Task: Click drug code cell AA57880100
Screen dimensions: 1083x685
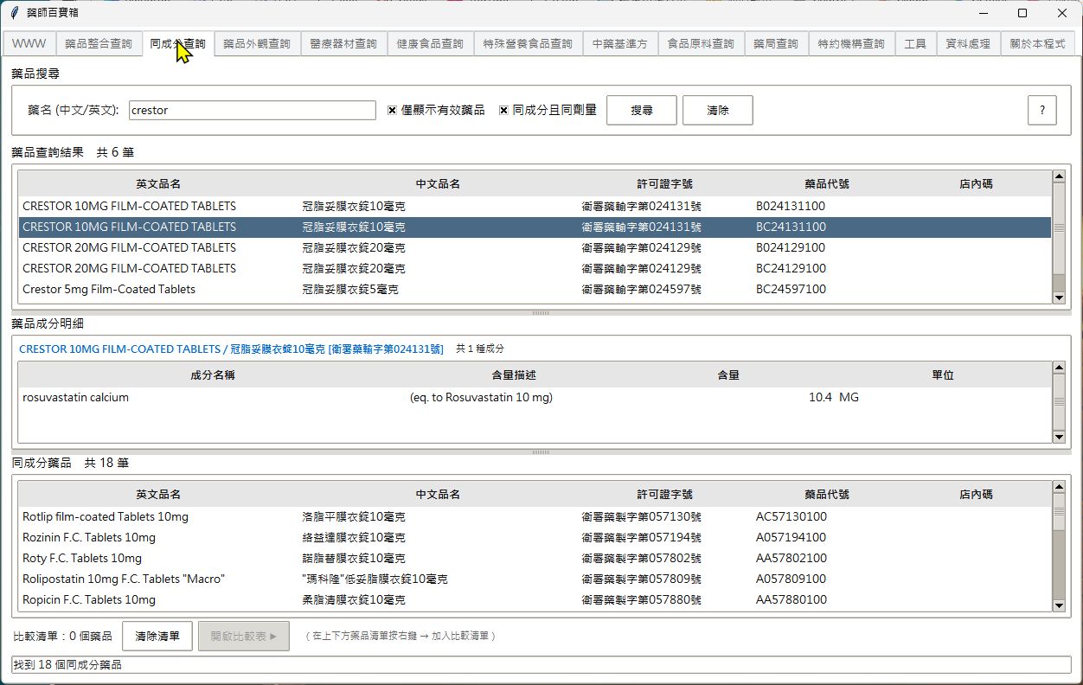Action: pos(791,599)
